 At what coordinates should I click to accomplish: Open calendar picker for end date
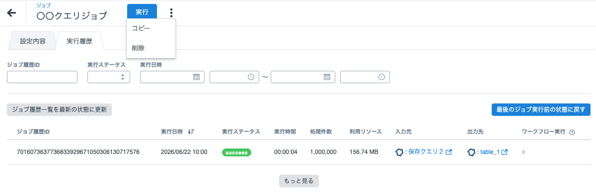327,77
